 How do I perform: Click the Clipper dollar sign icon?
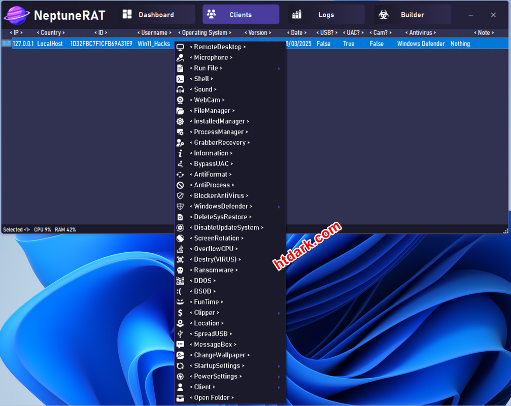180,313
